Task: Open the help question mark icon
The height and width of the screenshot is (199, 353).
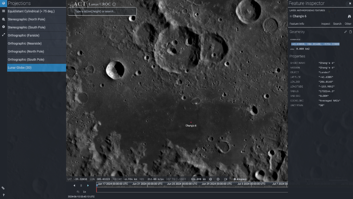Action: point(3,195)
